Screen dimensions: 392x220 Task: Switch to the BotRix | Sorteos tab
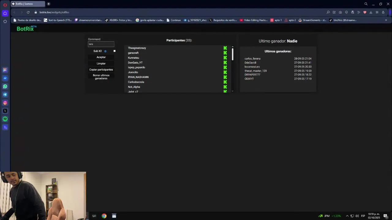tap(28, 4)
